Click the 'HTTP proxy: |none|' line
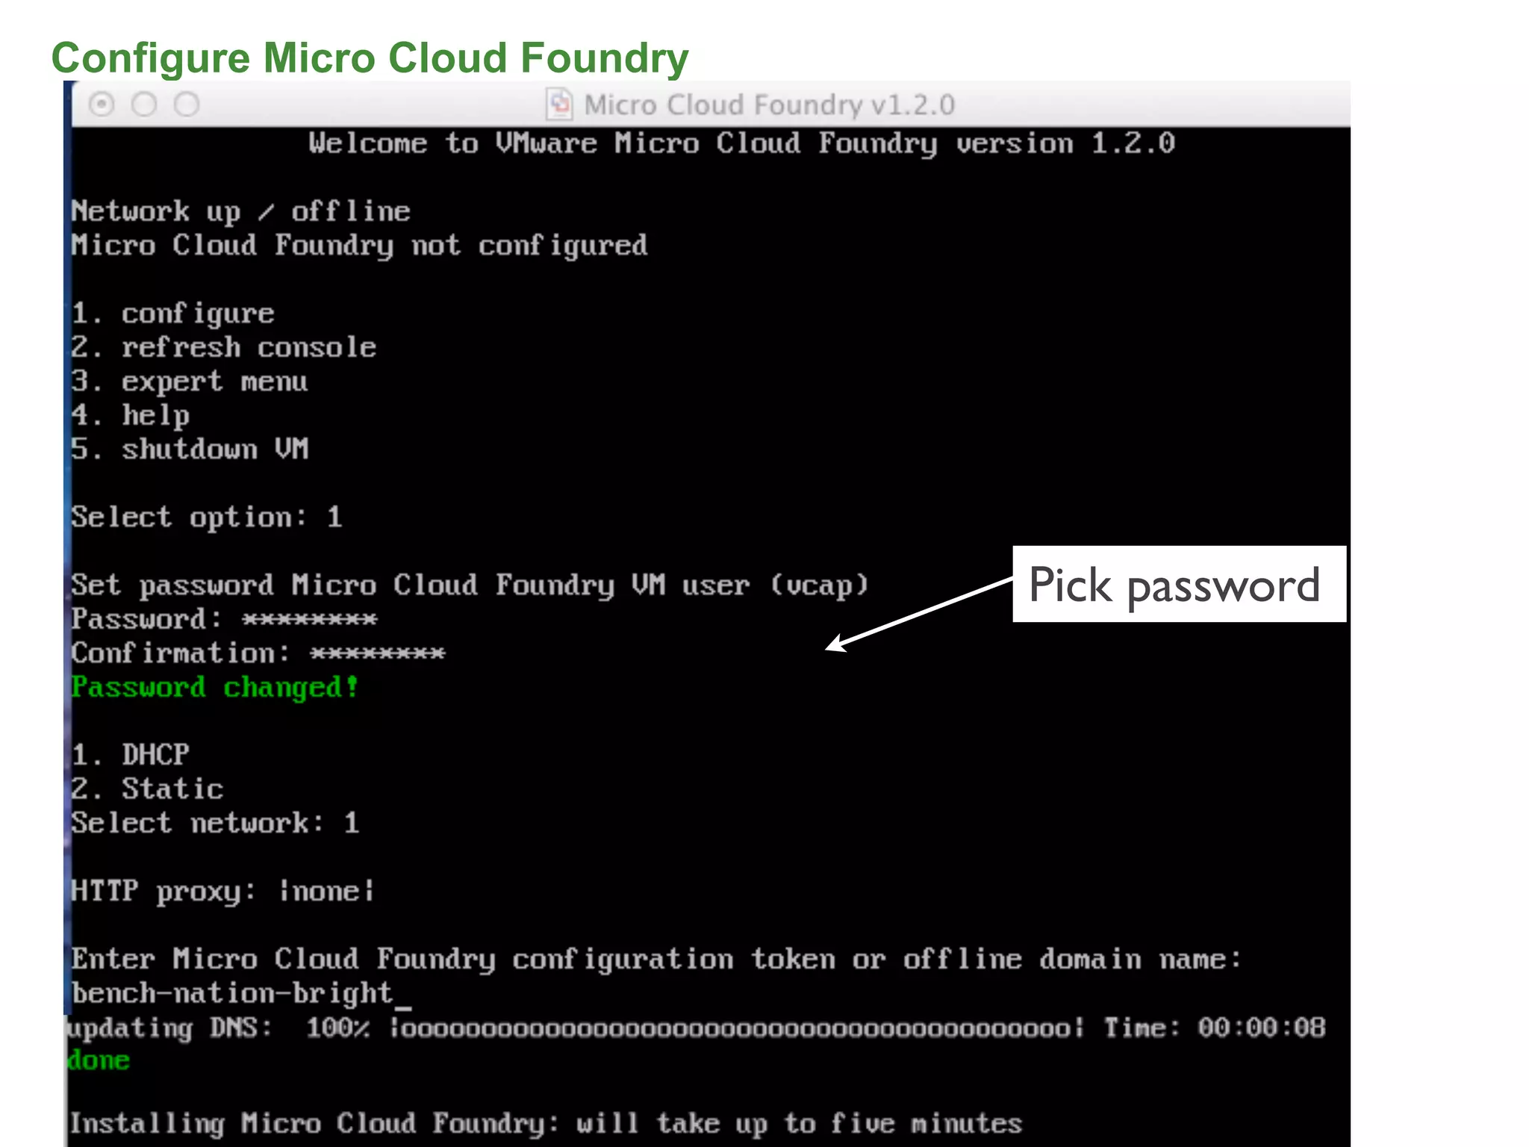The image size is (1529, 1147). (x=222, y=892)
